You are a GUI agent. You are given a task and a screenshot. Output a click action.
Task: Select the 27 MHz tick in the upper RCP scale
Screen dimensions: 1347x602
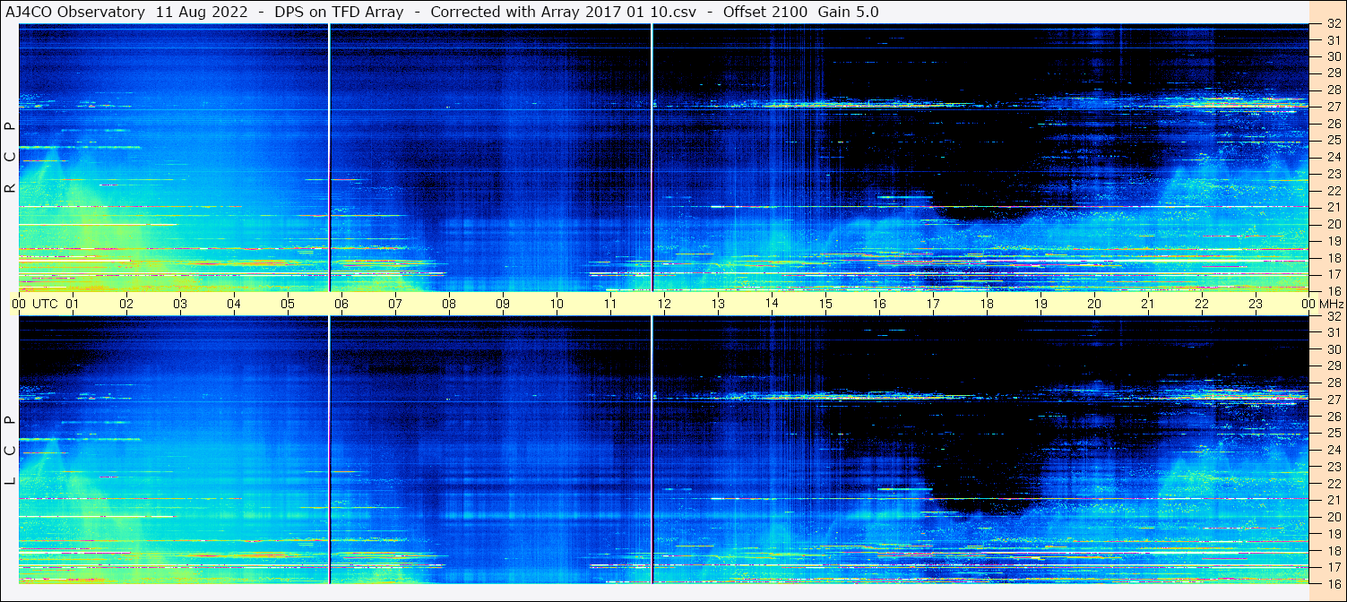[1333, 107]
